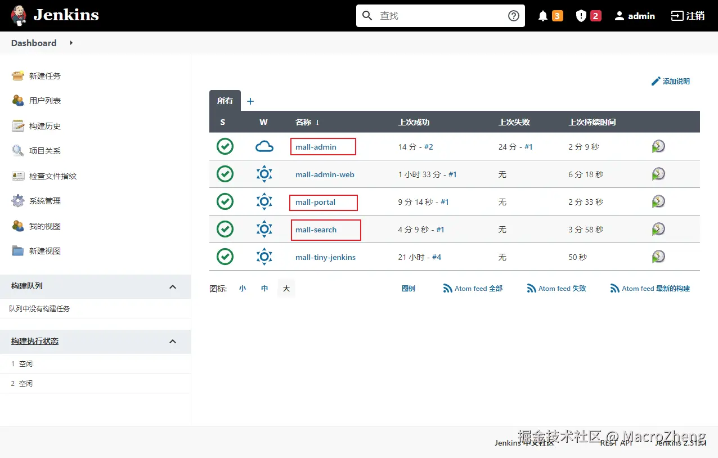Schedule a build for mall-portal
Image resolution: width=718 pixels, height=458 pixels.
[x=658, y=201]
